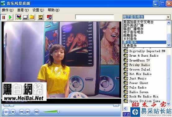Image resolution: width=172 pixels, height=117 pixels.
Task: Minimize the 音乐风景桌面 window
Action: point(156,3)
